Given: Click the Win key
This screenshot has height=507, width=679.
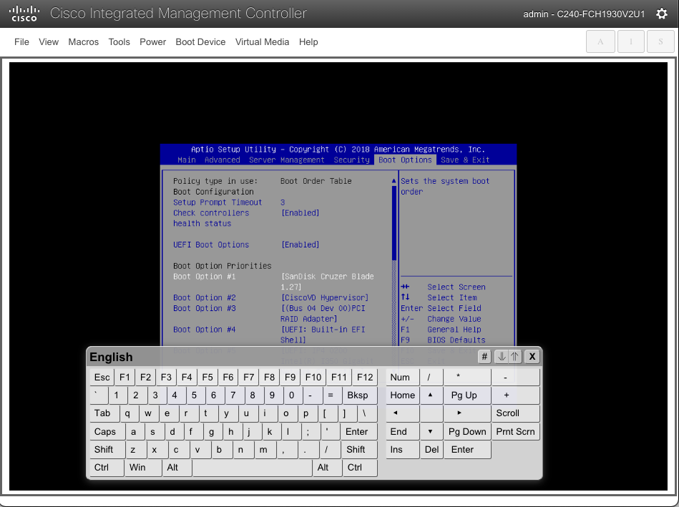Looking at the screenshot, I should click(143, 468).
